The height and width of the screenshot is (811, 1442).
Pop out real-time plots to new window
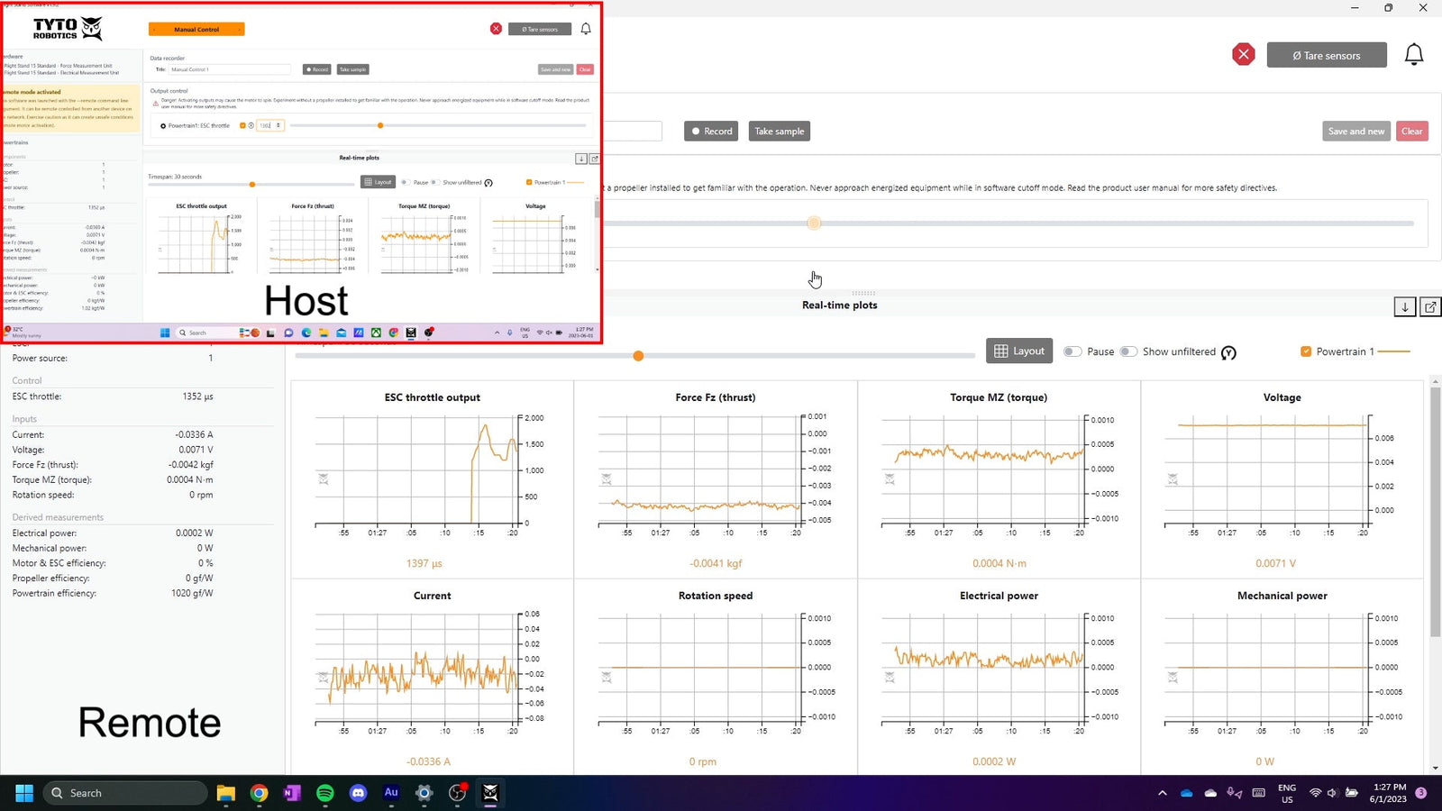[1430, 307]
